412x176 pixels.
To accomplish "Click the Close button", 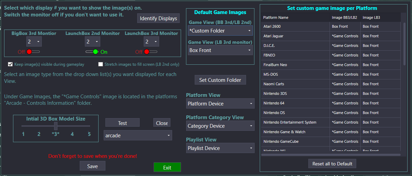I will [x=162, y=123].
